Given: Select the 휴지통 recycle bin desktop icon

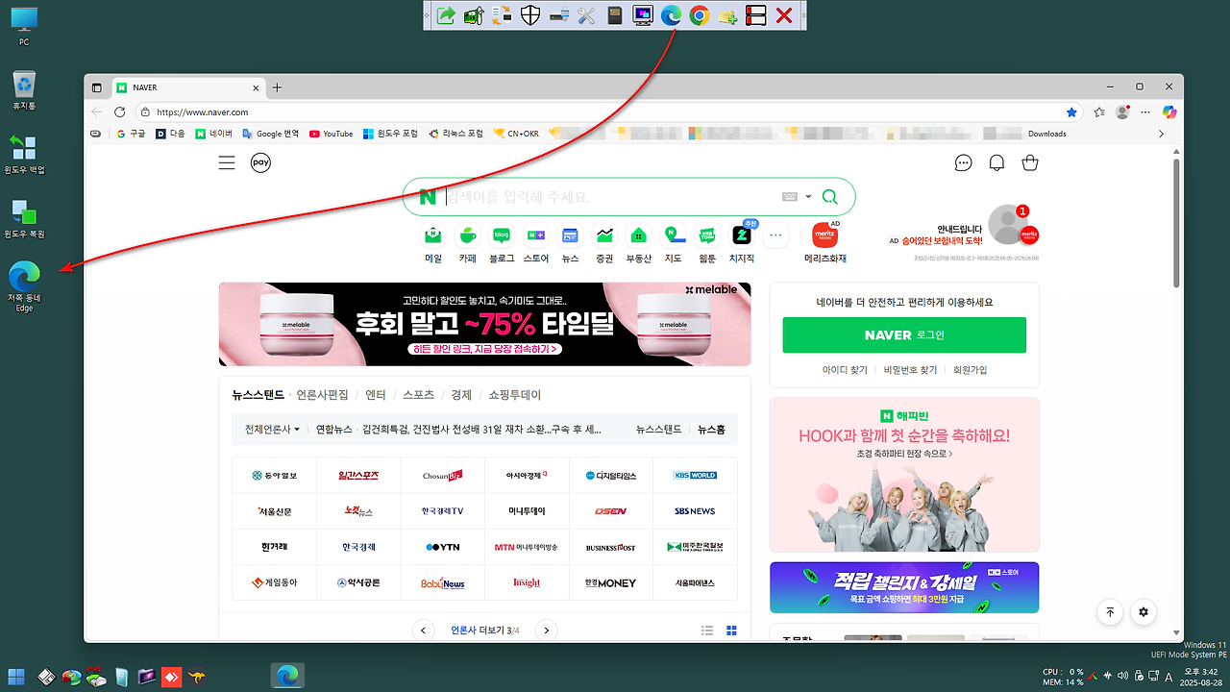Looking at the screenshot, I should click(24, 90).
